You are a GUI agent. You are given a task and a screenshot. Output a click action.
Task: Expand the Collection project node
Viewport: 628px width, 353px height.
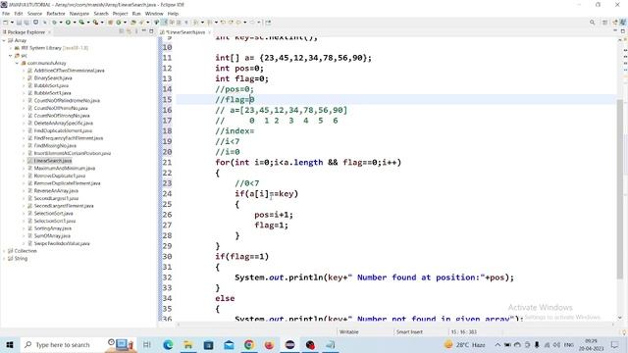4,251
